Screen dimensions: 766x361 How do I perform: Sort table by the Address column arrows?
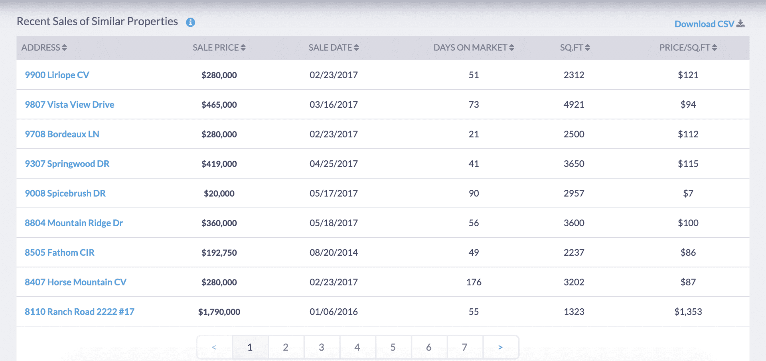(x=64, y=48)
